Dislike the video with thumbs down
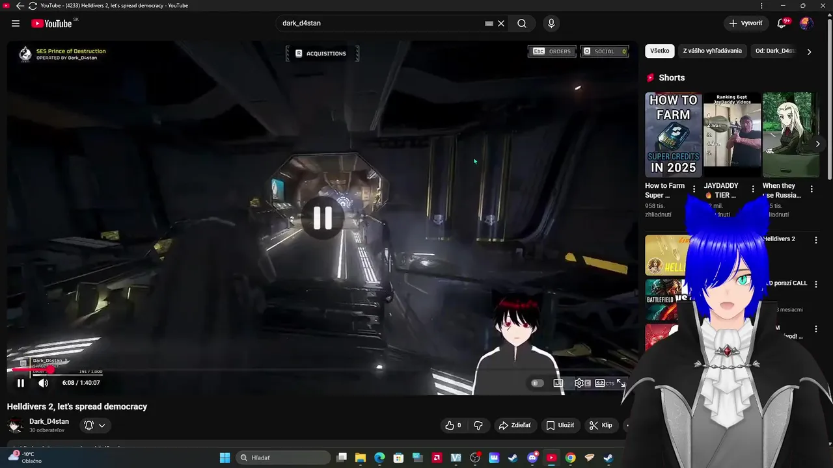Screen dimensions: 833x468 (x=478, y=425)
